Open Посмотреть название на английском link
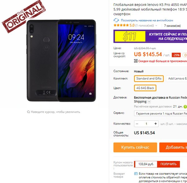 pyautogui.click(x=147, y=20)
